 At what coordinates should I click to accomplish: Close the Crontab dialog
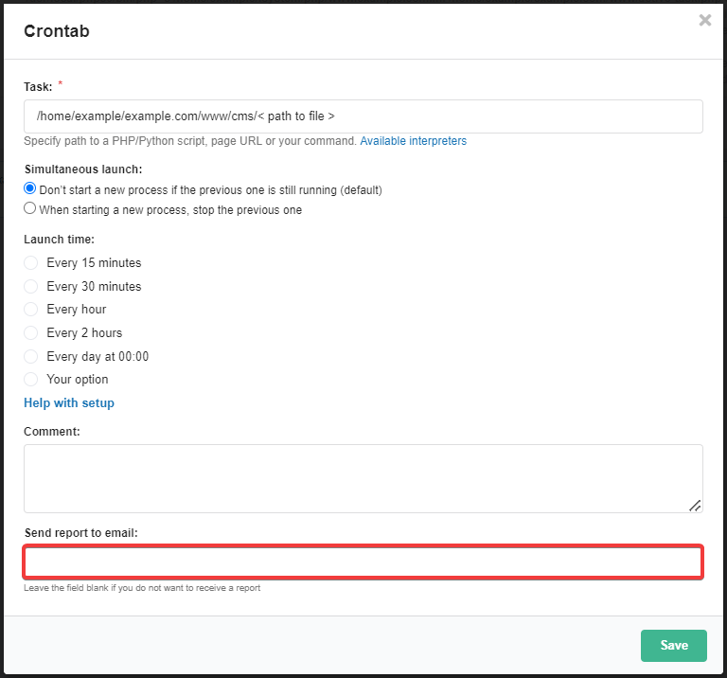click(x=704, y=20)
